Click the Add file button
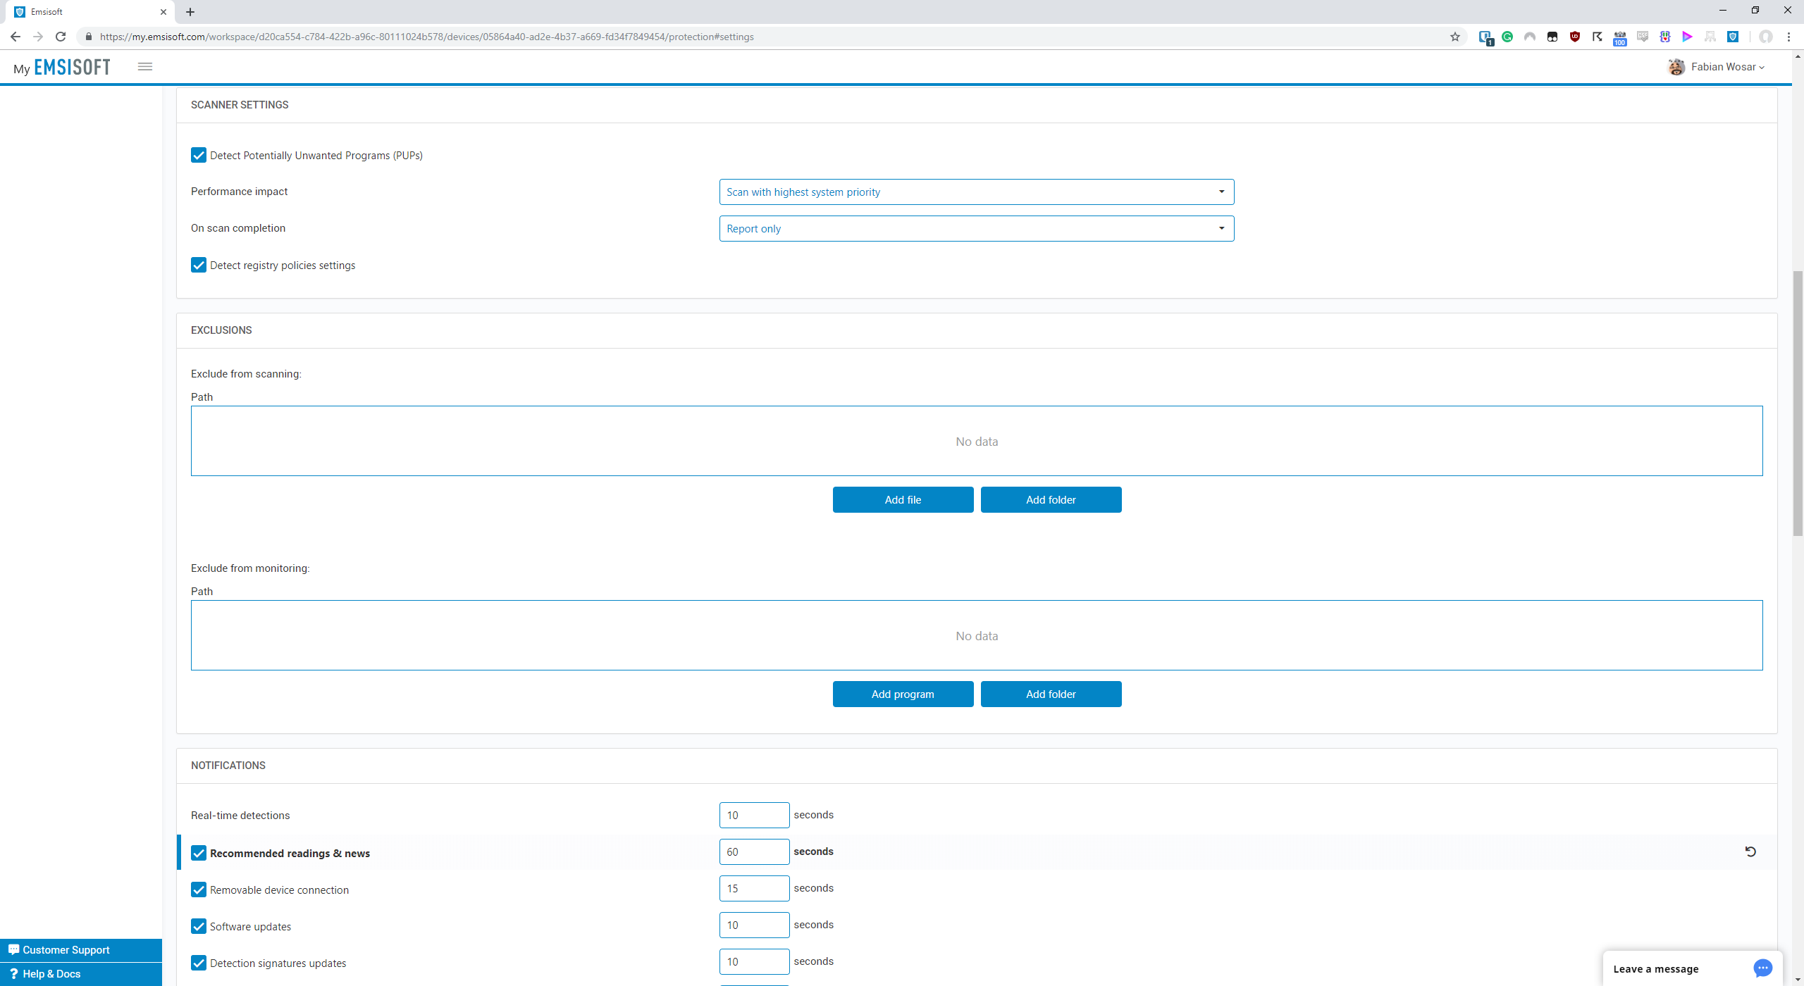The image size is (1804, 986). pyautogui.click(x=903, y=500)
